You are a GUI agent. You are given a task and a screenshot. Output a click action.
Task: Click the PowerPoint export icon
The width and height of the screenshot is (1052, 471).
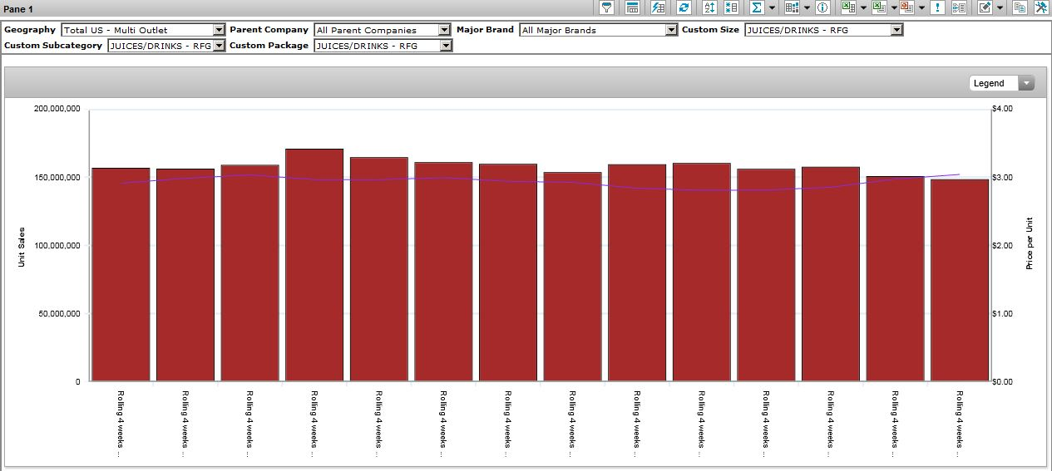point(906,7)
